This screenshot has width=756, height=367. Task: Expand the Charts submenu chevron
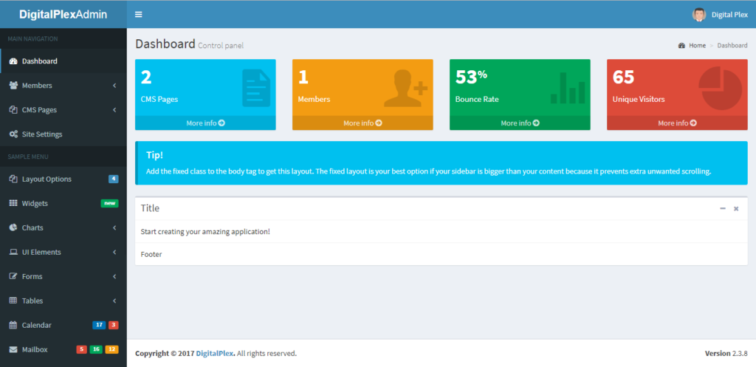(x=114, y=227)
